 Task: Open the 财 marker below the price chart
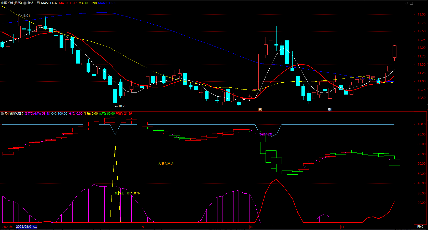[x=330, y=110]
